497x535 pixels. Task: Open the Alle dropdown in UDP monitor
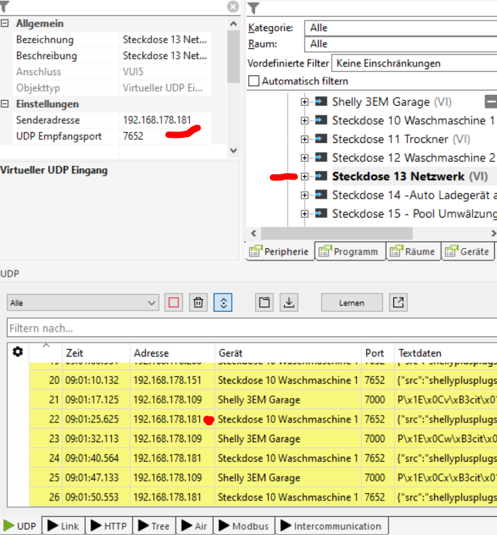(83, 302)
